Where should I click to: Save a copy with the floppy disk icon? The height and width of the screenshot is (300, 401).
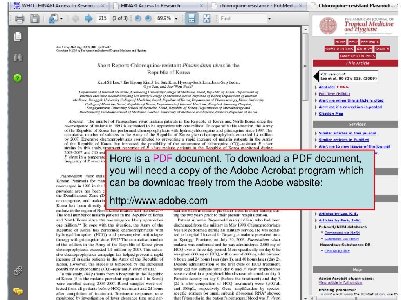[34, 19]
